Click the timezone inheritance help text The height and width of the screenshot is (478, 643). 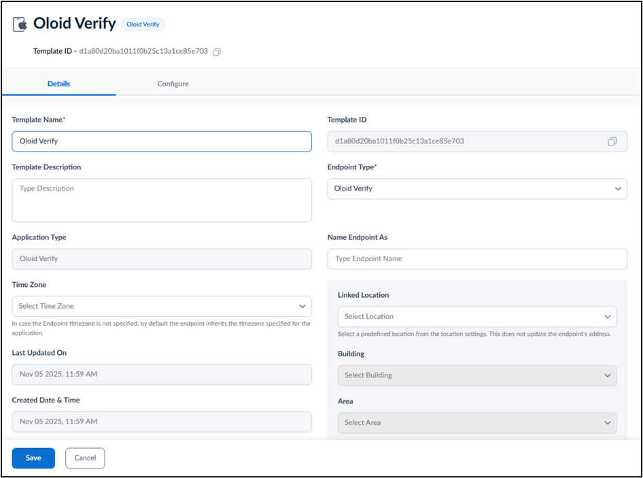[x=161, y=328]
